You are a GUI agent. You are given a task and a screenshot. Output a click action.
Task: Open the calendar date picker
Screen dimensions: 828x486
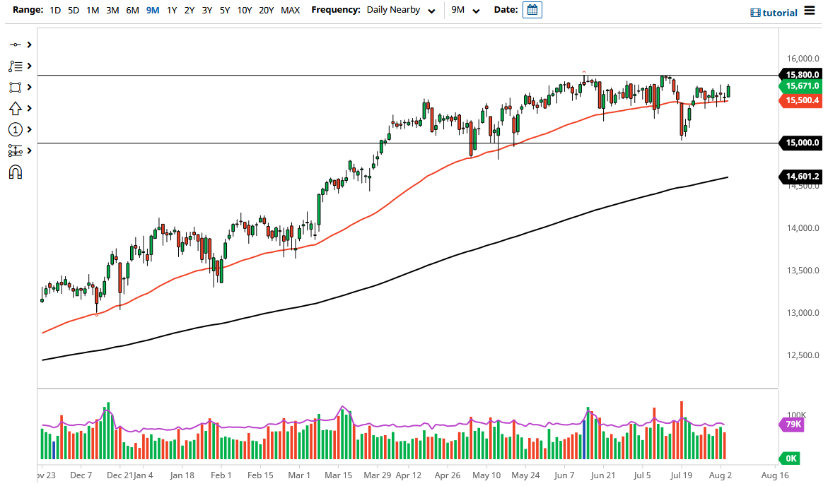coord(531,10)
